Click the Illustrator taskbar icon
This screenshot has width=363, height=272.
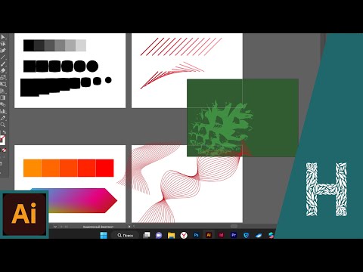point(209,235)
